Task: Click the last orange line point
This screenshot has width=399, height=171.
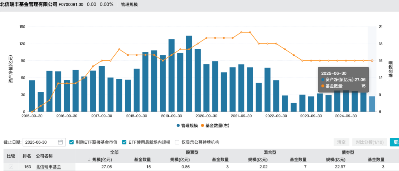Action: pyautogui.click(x=372, y=60)
